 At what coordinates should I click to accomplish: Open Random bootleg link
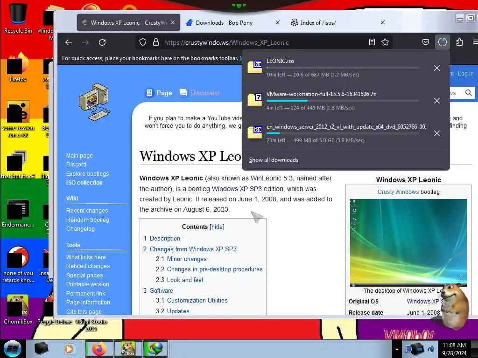pos(88,220)
